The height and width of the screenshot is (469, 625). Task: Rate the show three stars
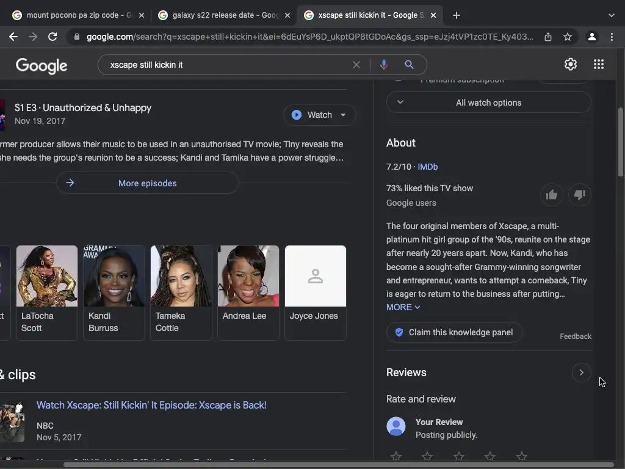point(459,456)
